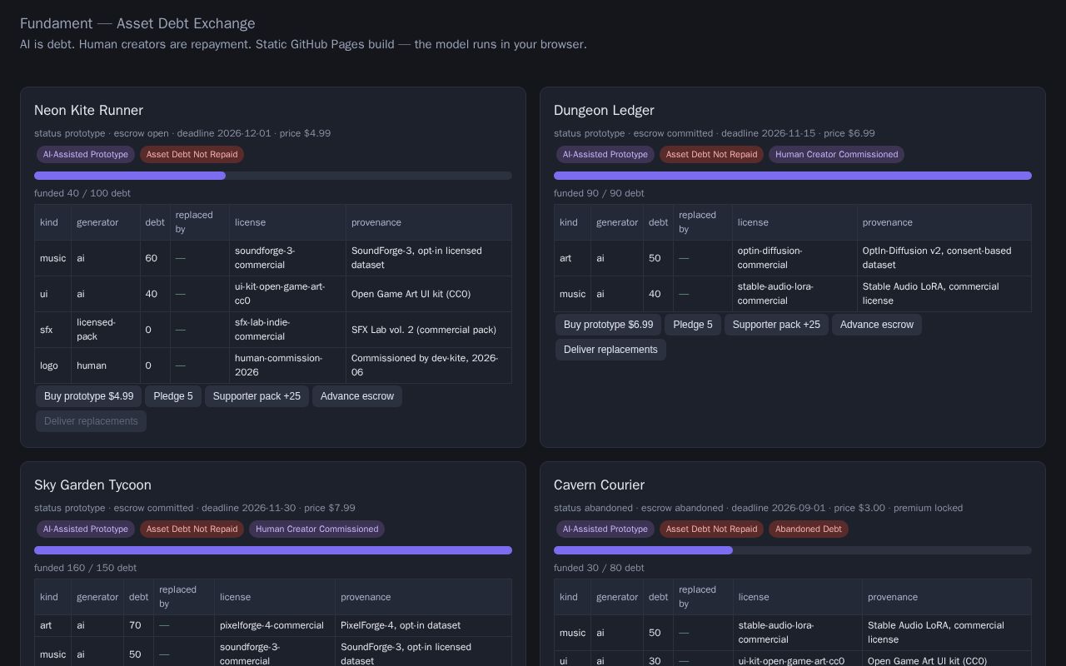Click the 'human-commission-2026' license cell
This screenshot has width=1066, height=666.
(x=287, y=365)
